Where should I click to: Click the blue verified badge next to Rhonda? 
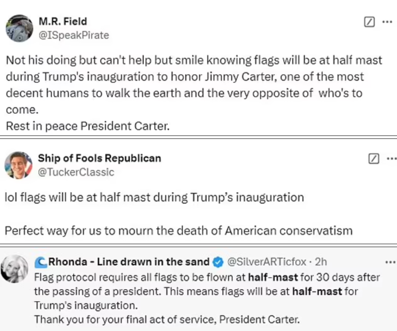click(217, 261)
